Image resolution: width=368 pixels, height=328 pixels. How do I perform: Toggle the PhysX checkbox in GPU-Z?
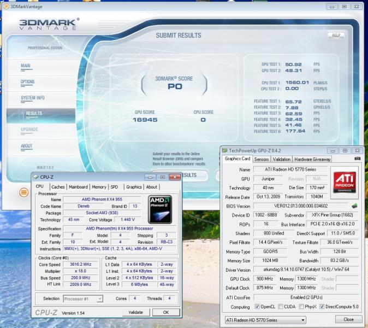point(301,307)
